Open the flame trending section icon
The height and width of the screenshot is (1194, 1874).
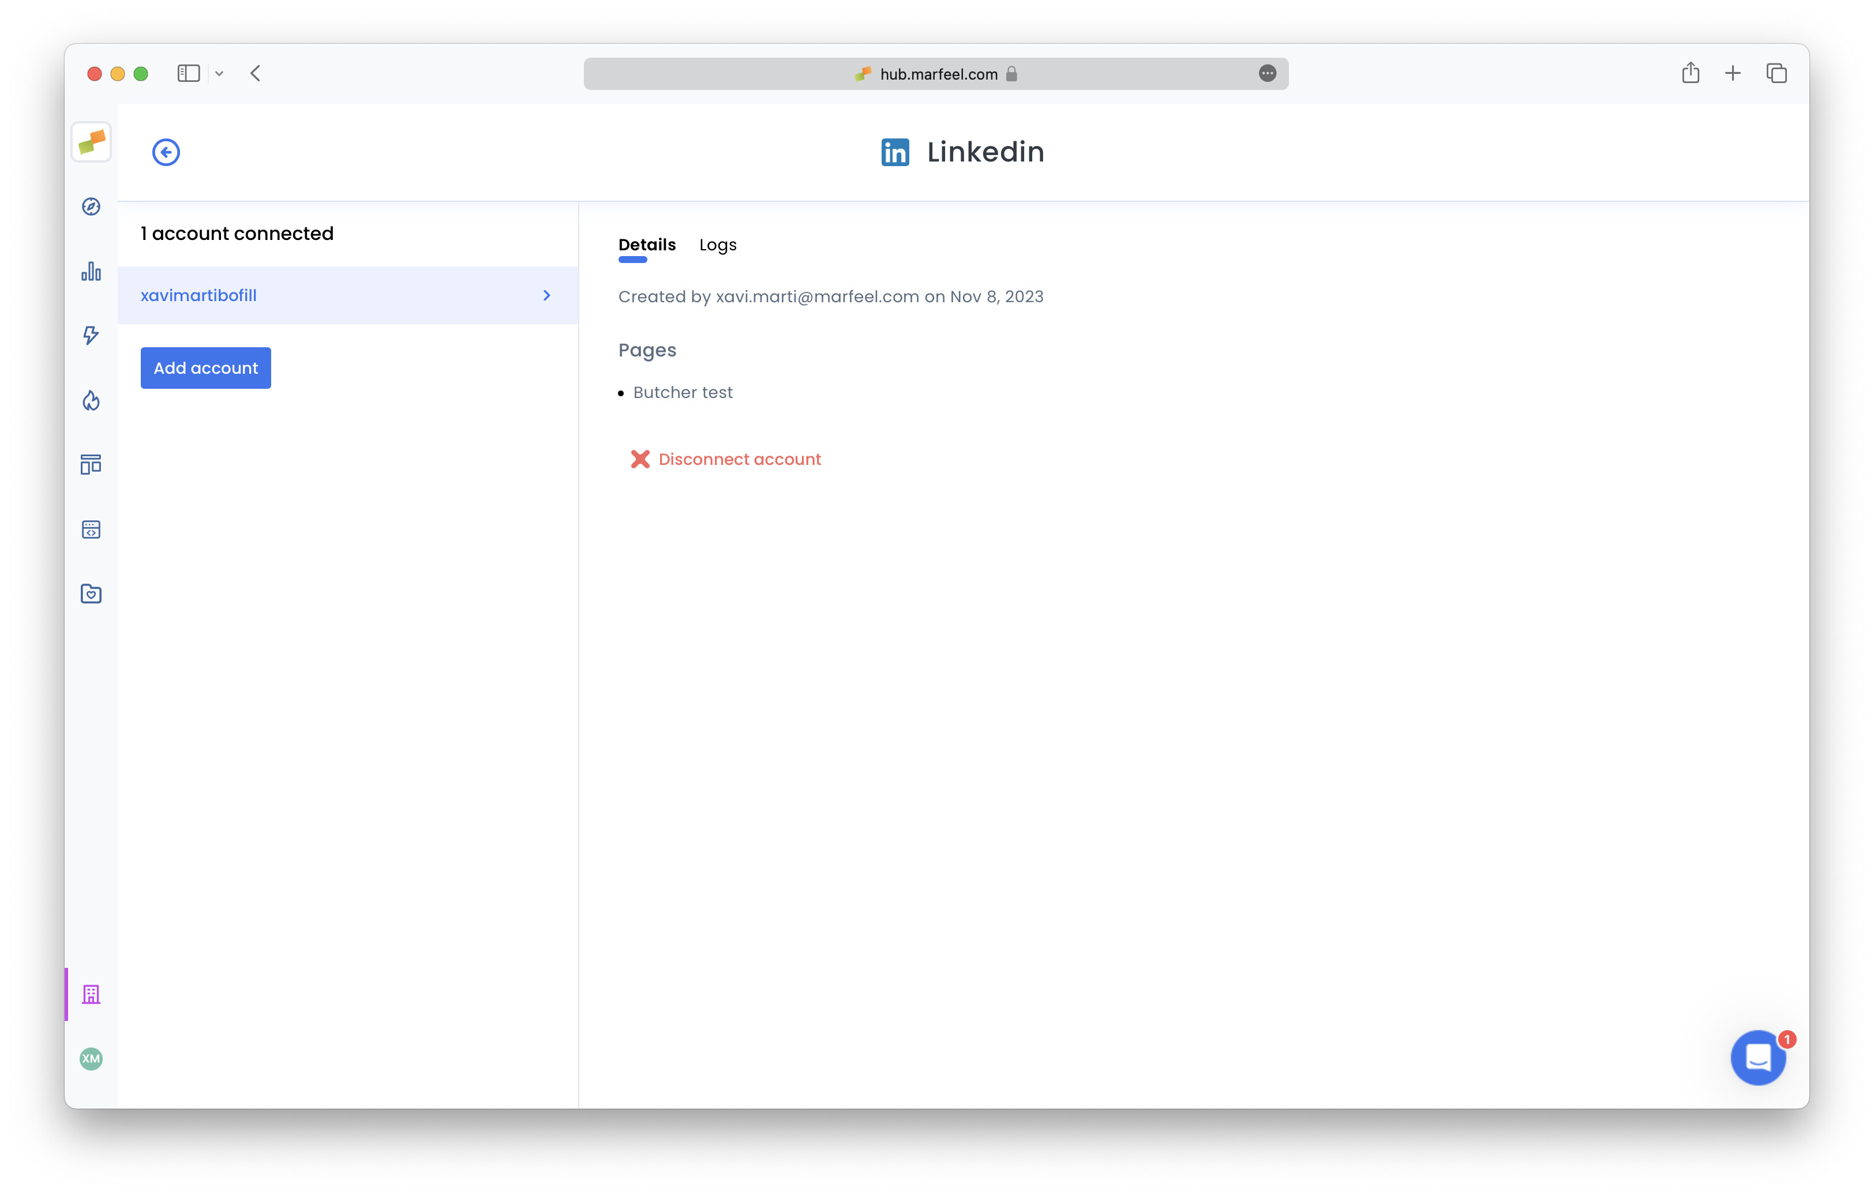pyautogui.click(x=91, y=400)
